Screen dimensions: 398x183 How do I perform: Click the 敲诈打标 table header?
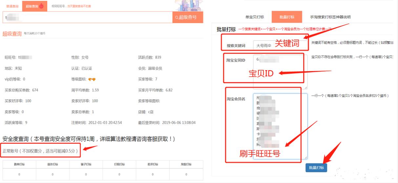tap(52, 164)
